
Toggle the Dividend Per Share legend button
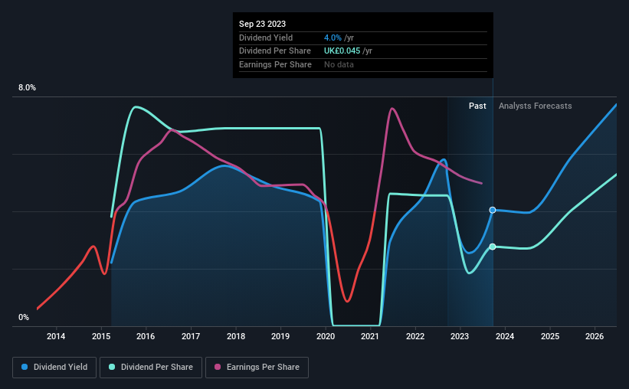pyautogui.click(x=151, y=368)
